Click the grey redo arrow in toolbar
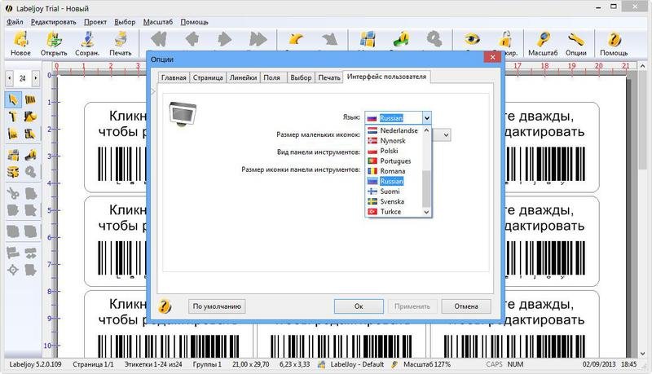The width and height of the screenshot is (652, 374). (330, 39)
